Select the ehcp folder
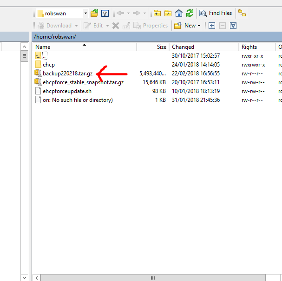Viewport: 282px width, 281px height. coord(48,65)
